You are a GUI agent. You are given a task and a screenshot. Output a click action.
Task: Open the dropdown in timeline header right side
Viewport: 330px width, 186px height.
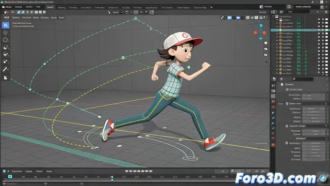coord(223,171)
